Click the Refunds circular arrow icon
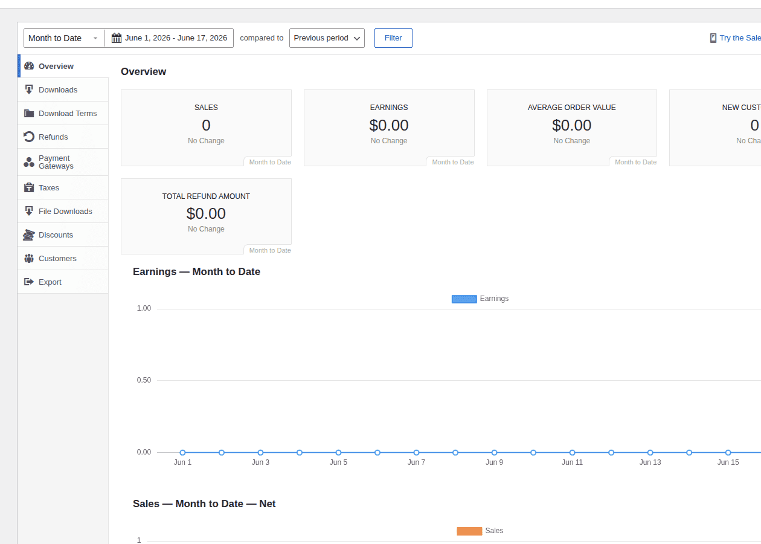Screen dimensions: 761x544 pyautogui.click(x=29, y=137)
